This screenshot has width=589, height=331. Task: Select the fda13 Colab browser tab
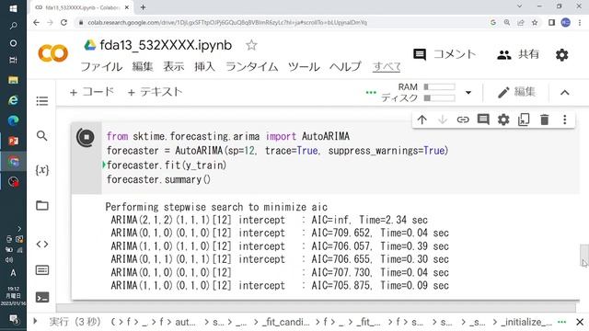(x=82, y=7)
